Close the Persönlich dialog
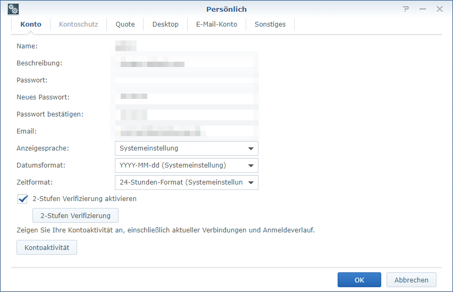Viewport: 453px width, 292px height. (439, 9)
